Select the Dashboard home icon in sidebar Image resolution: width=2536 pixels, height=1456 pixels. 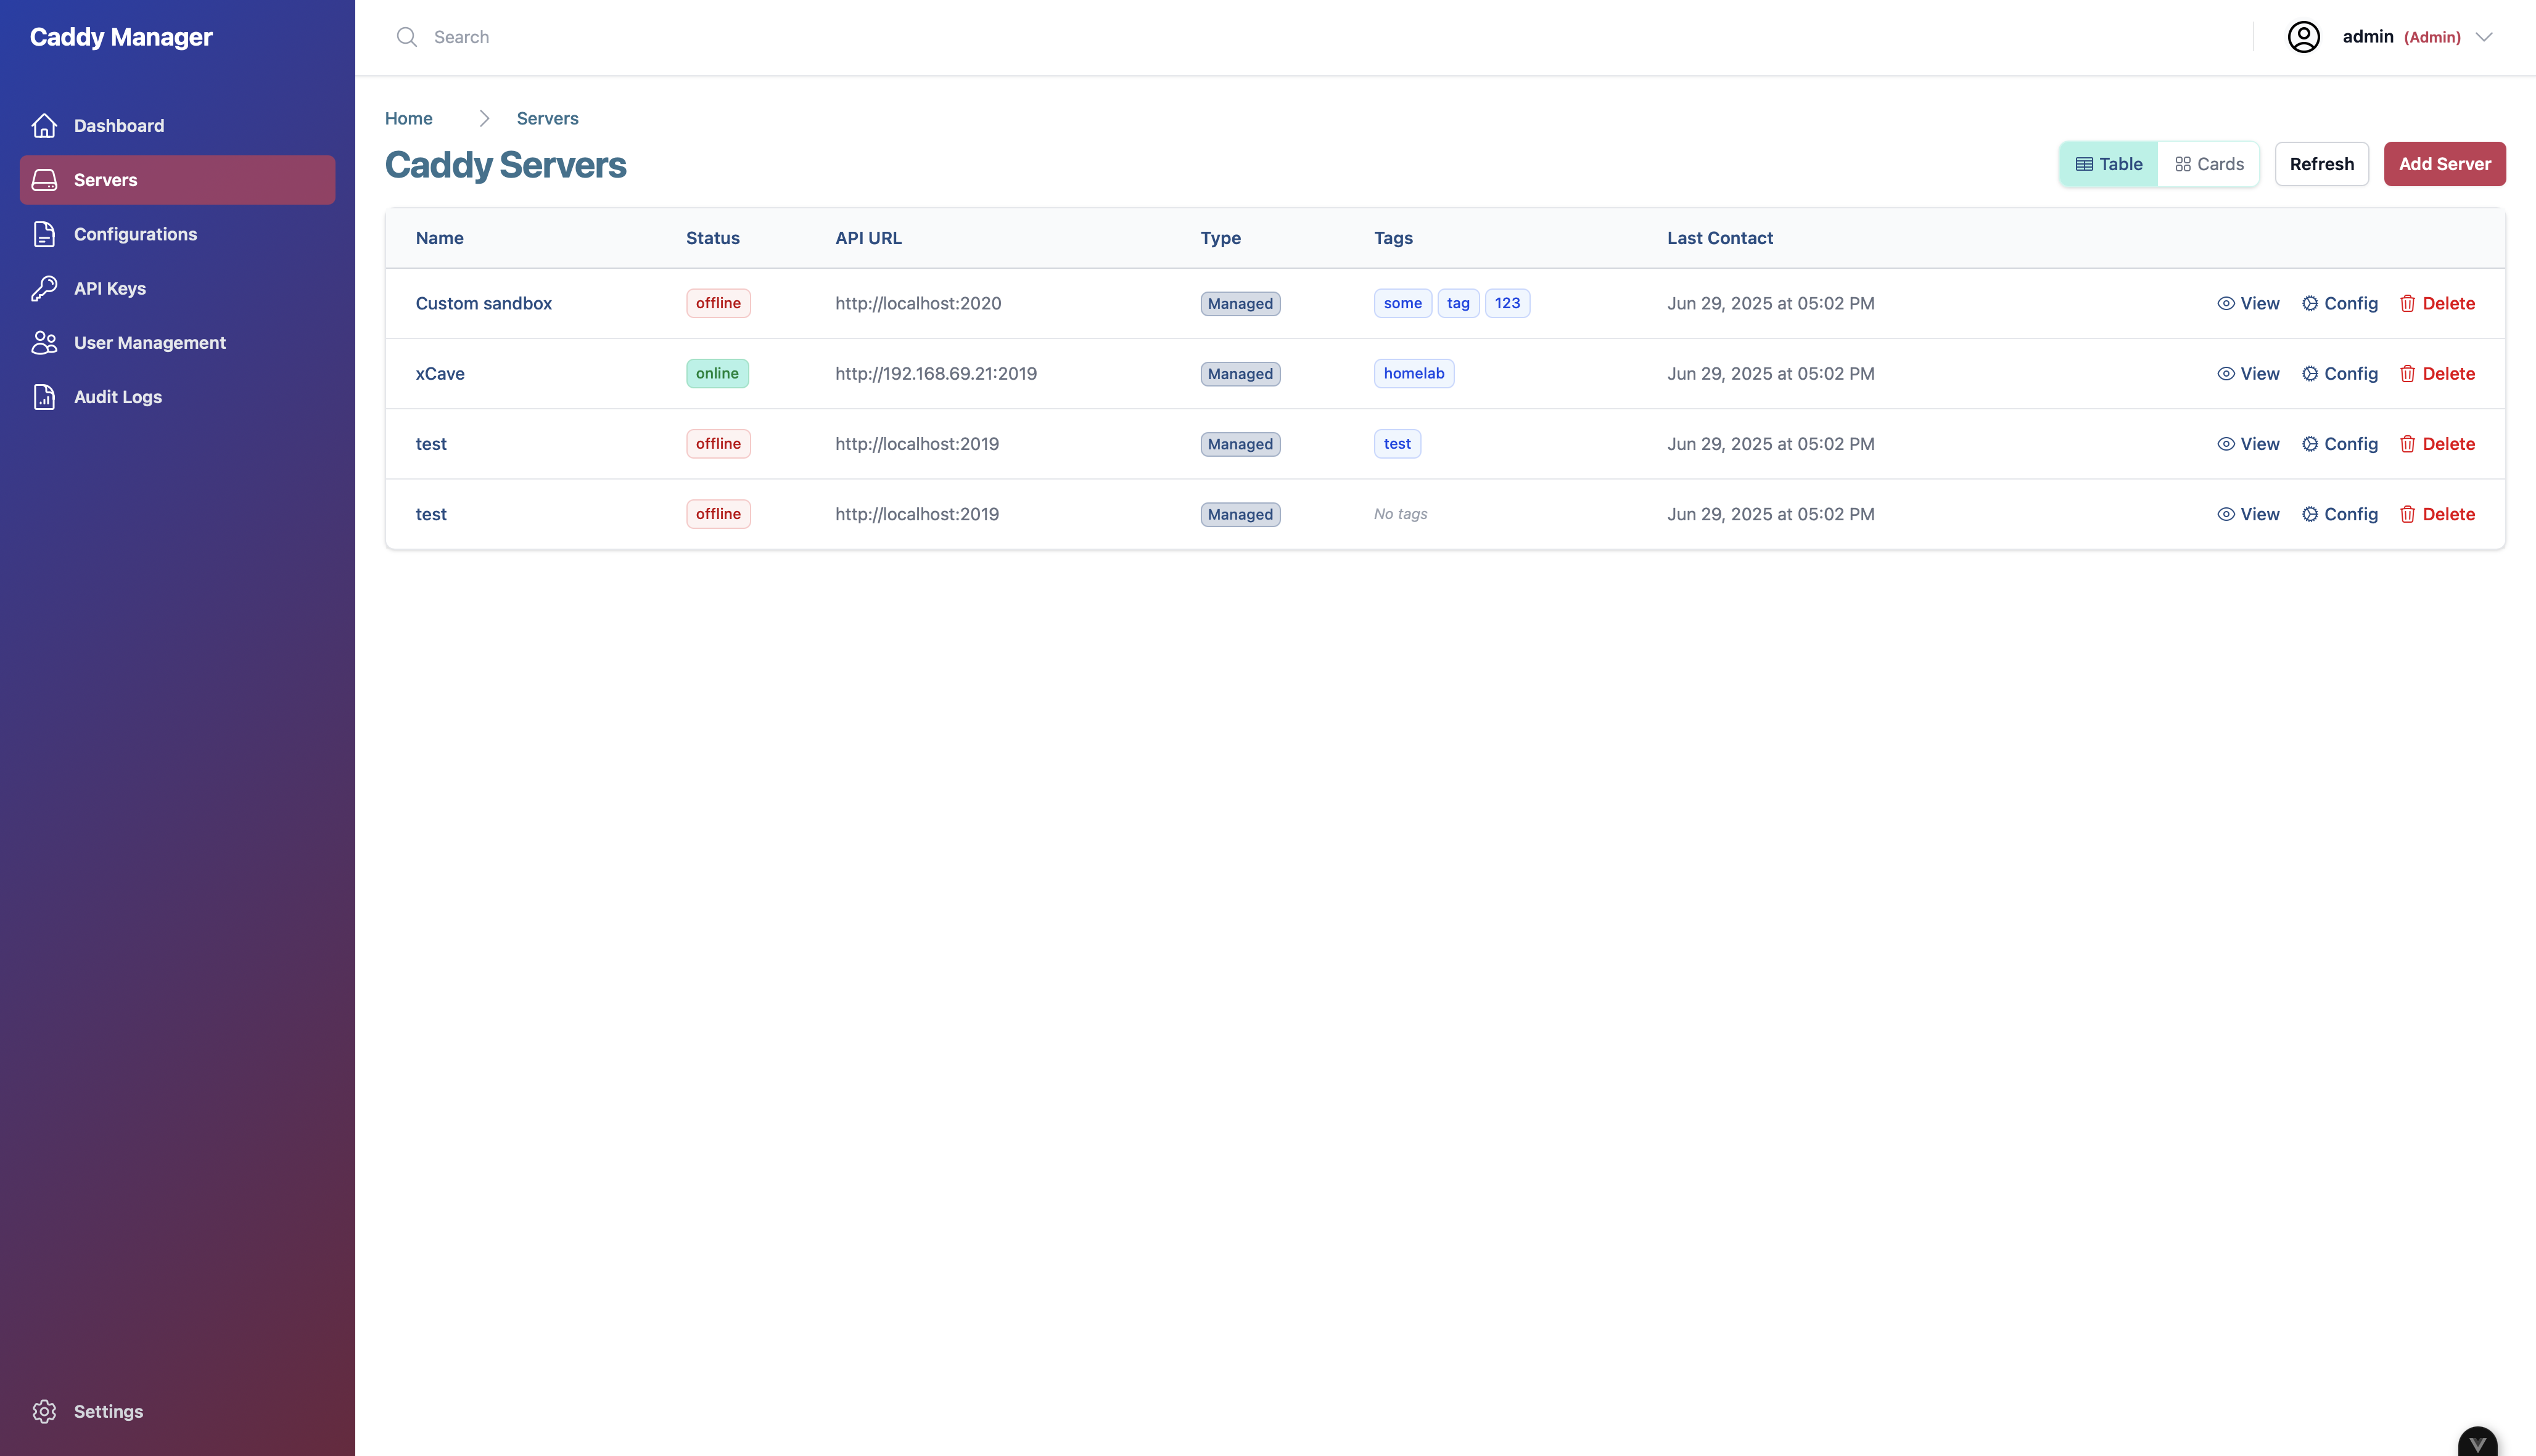[x=44, y=125]
